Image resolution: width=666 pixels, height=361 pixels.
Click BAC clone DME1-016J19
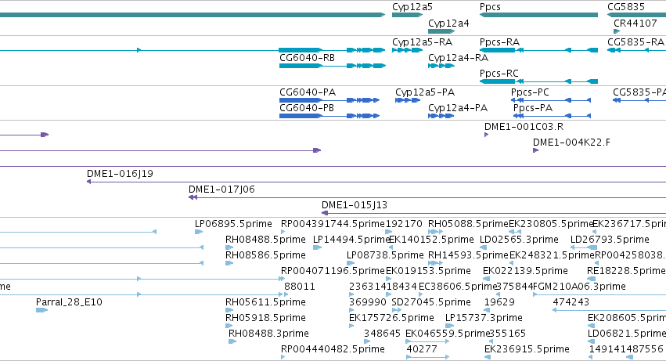[120, 174]
